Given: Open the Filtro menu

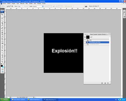Looking at the screenshot, I should tap(27, 3).
